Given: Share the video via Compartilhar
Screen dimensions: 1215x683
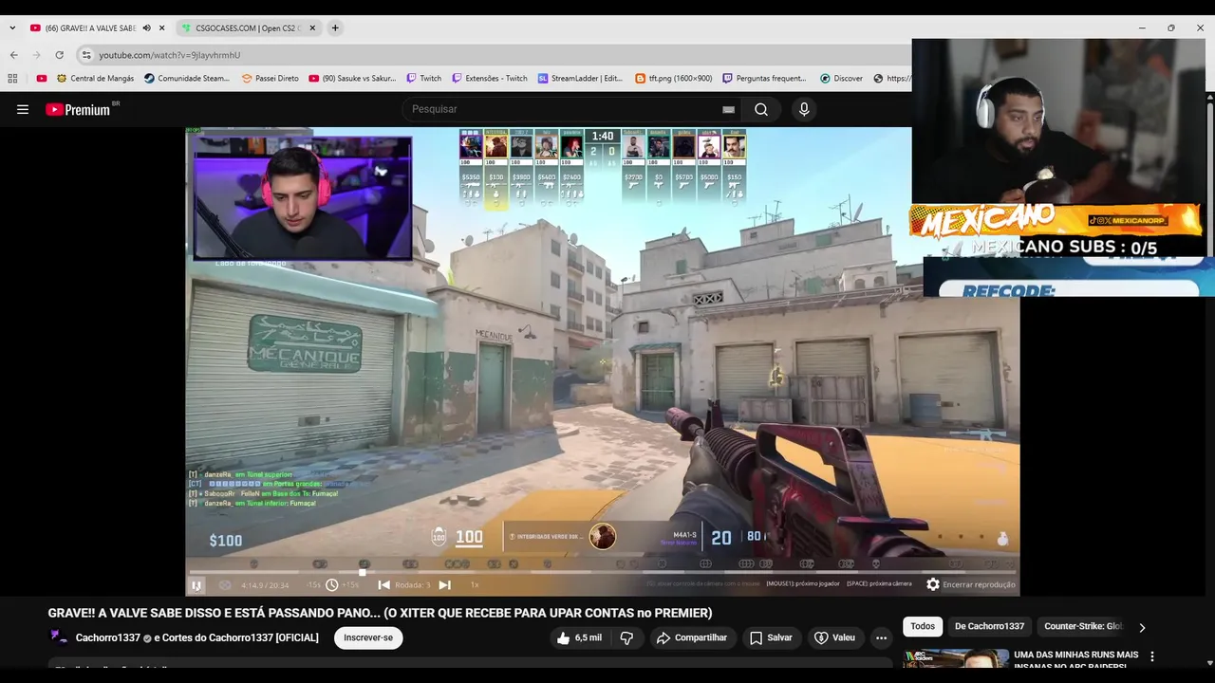Looking at the screenshot, I should [691, 637].
